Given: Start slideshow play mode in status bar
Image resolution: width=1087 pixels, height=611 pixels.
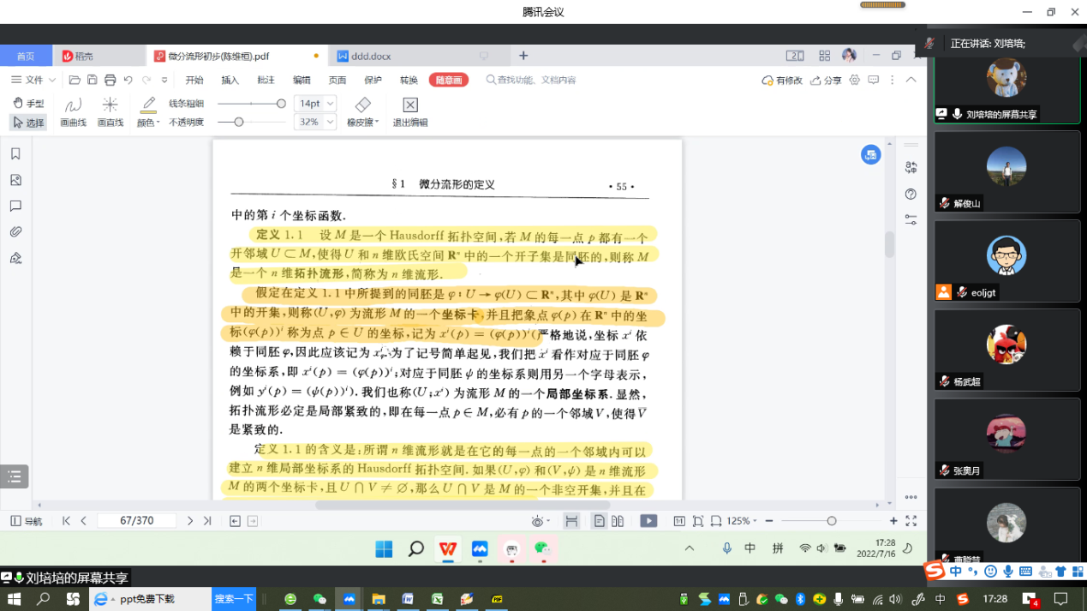Looking at the screenshot, I should click(648, 521).
